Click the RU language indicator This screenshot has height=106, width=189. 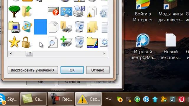click(x=108, y=99)
